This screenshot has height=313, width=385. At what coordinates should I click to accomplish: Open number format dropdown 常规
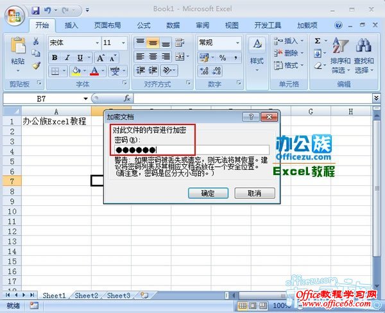click(x=237, y=43)
